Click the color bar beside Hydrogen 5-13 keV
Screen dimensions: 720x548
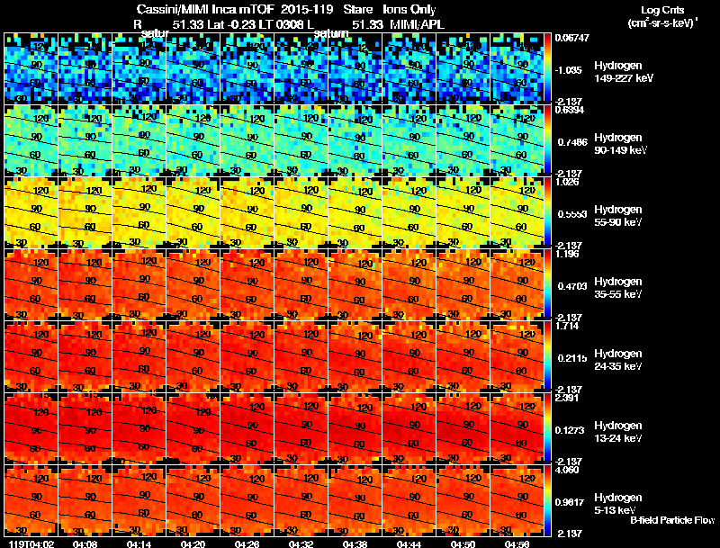547,500
